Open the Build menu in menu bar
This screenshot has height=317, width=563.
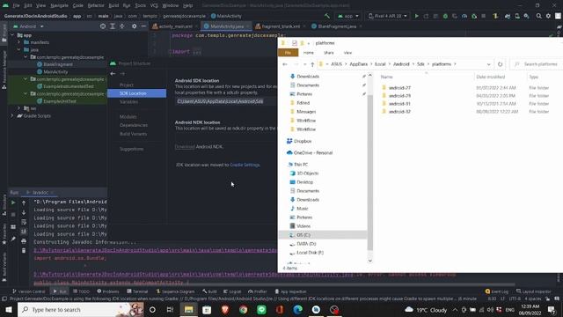113,5
